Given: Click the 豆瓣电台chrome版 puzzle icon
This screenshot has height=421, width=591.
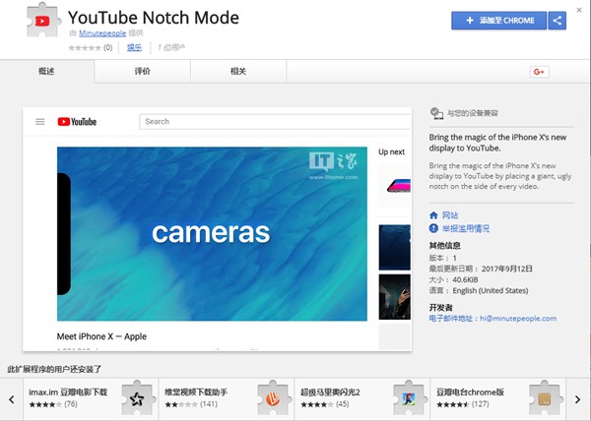Looking at the screenshot, I should [x=545, y=398].
